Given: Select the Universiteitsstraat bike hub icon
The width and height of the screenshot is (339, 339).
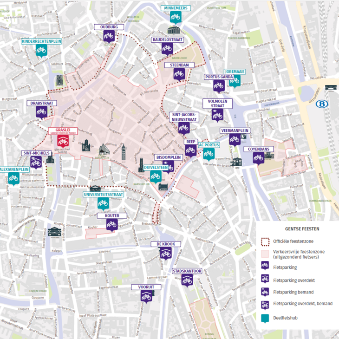Looking at the screenshot, I should click(x=103, y=204).
